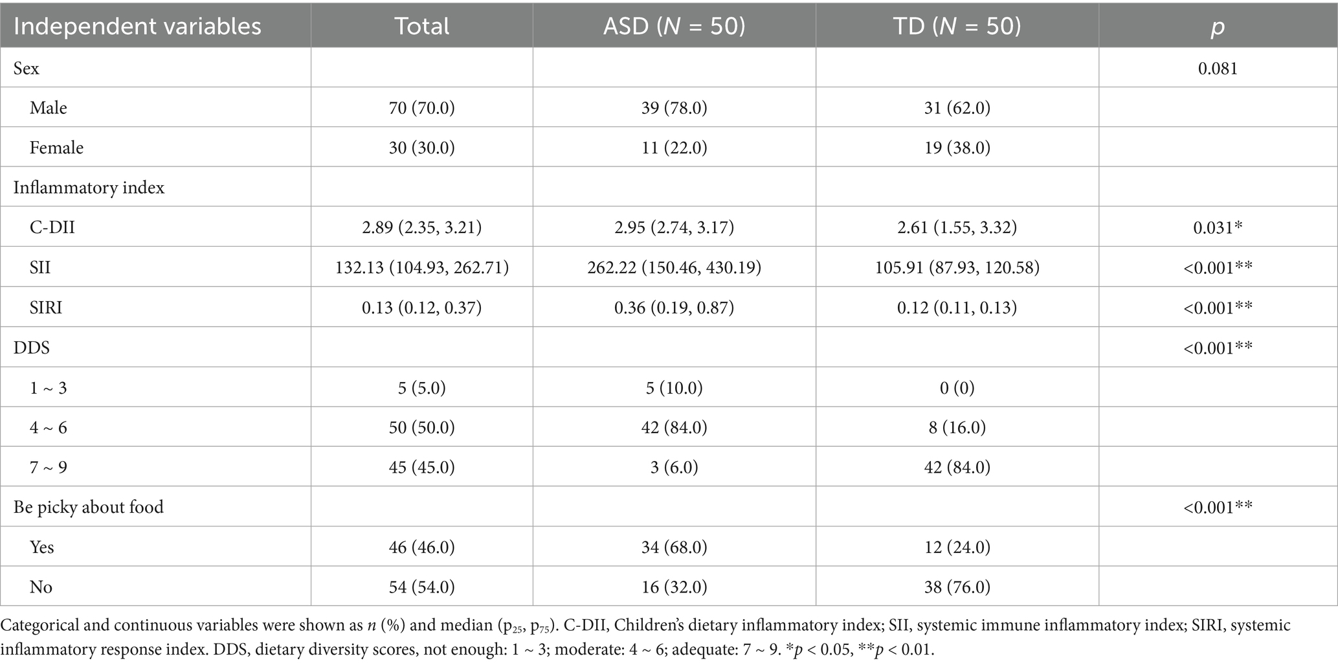Viewport: 1338px width, 665px height.
Task: Click the 'Be picky about food' label
Action: (88, 507)
